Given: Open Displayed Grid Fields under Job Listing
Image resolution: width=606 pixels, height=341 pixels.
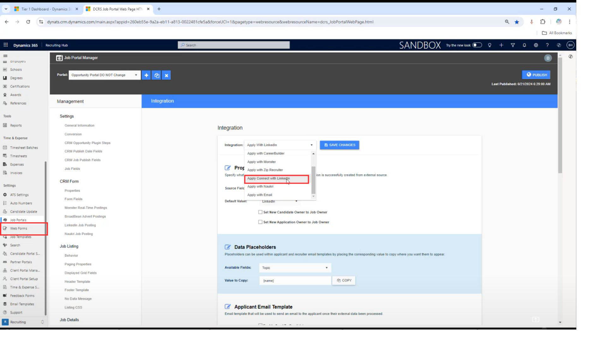Looking at the screenshot, I should [x=80, y=273].
